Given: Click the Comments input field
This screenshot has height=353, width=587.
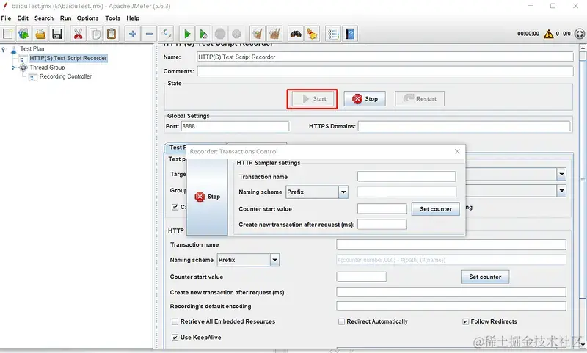Looking at the screenshot, I should 384,71.
